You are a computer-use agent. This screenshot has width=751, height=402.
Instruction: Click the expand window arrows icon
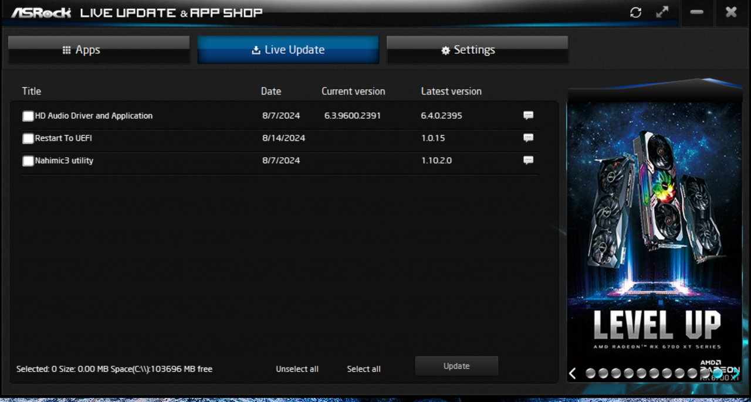point(662,12)
